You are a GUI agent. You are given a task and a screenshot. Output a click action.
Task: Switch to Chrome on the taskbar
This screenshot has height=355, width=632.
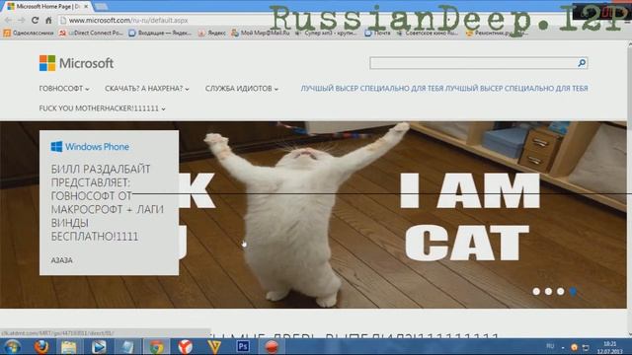pos(156,346)
